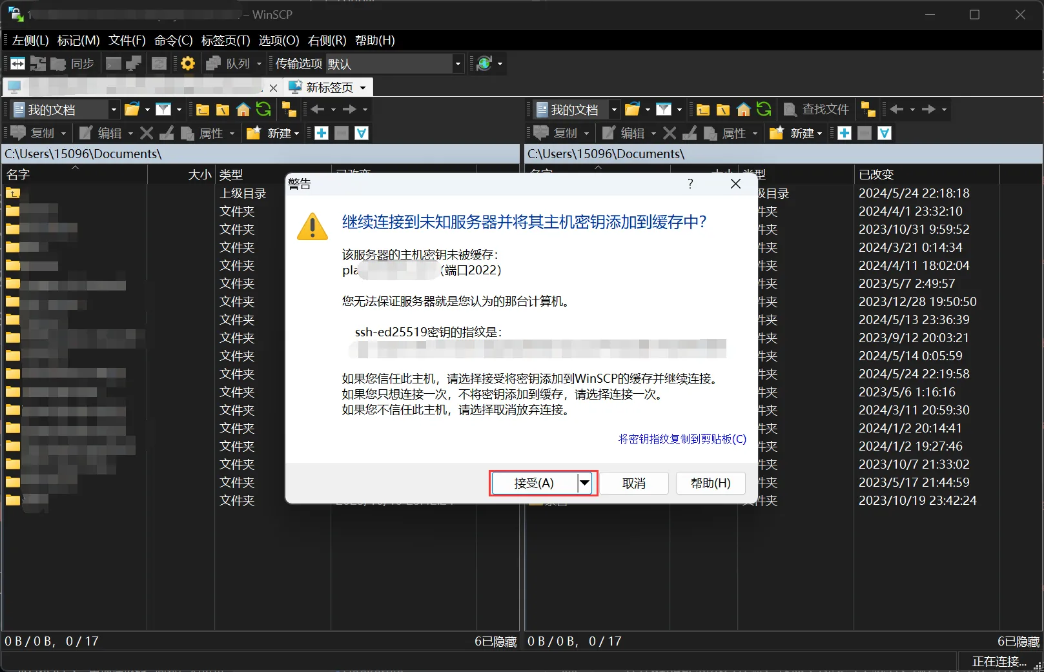Click the synchronize 同步 toolbar button
Screen dimensions: 1044x672
pyautogui.click(x=73, y=63)
